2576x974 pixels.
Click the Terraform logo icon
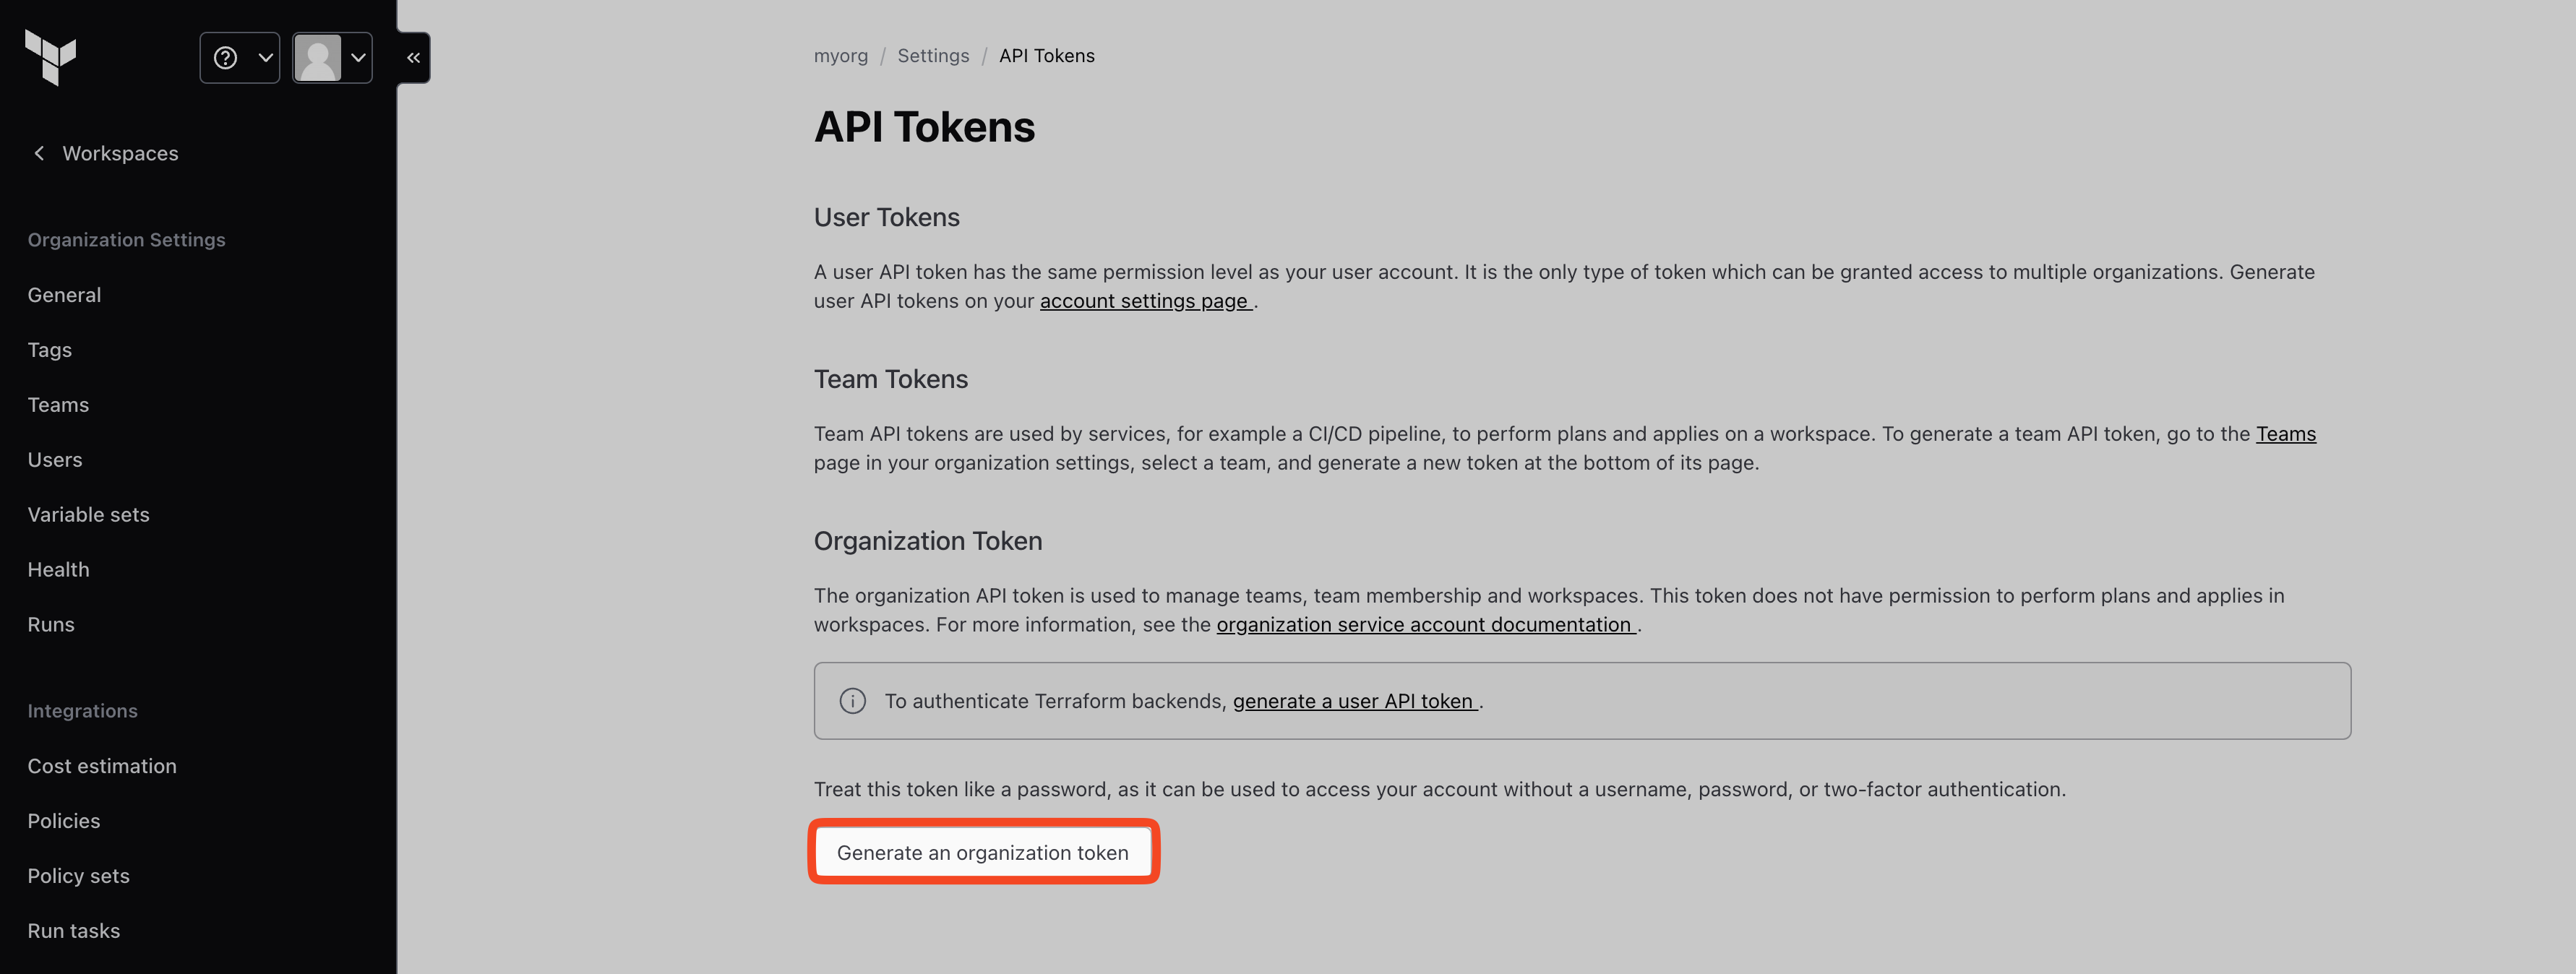[x=50, y=57]
